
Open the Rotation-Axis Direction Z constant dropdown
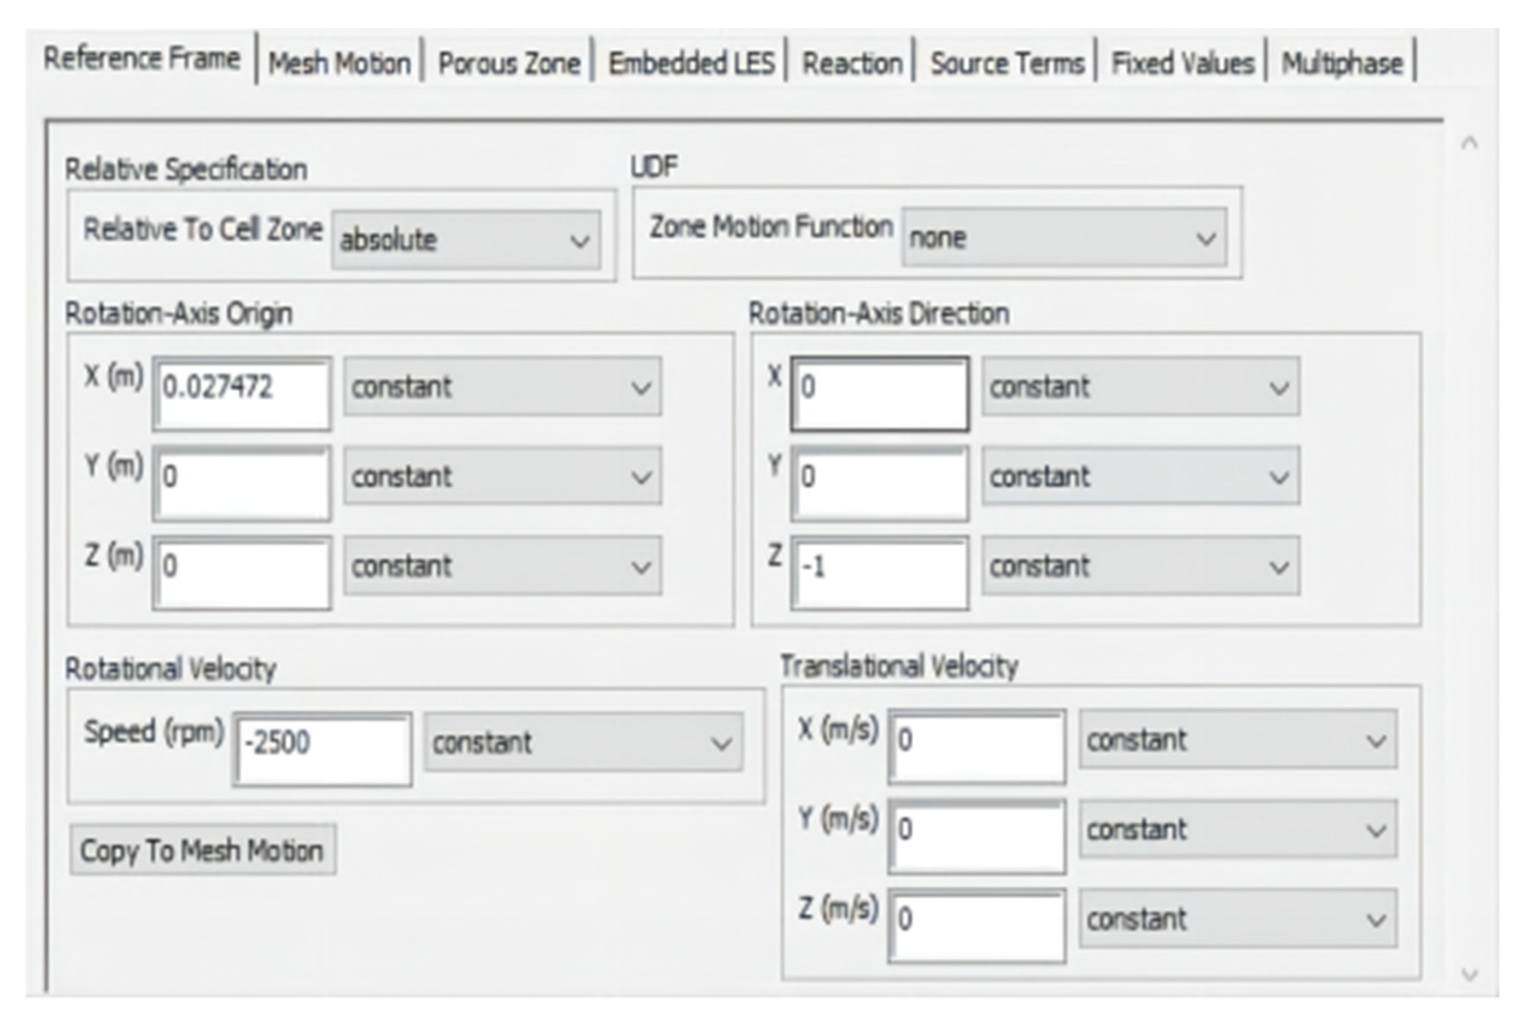1140,566
